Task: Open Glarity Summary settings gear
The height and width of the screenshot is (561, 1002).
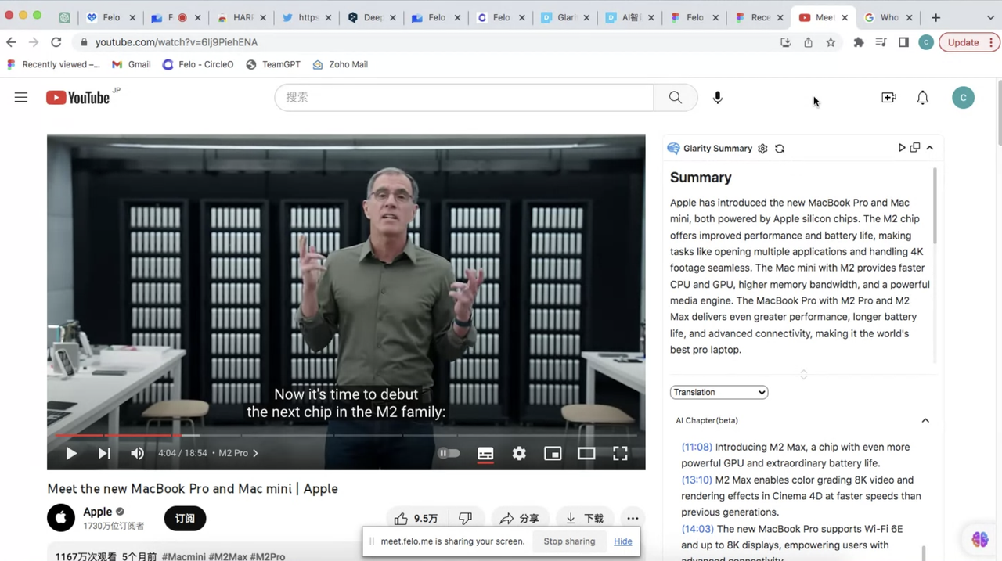Action: 762,149
